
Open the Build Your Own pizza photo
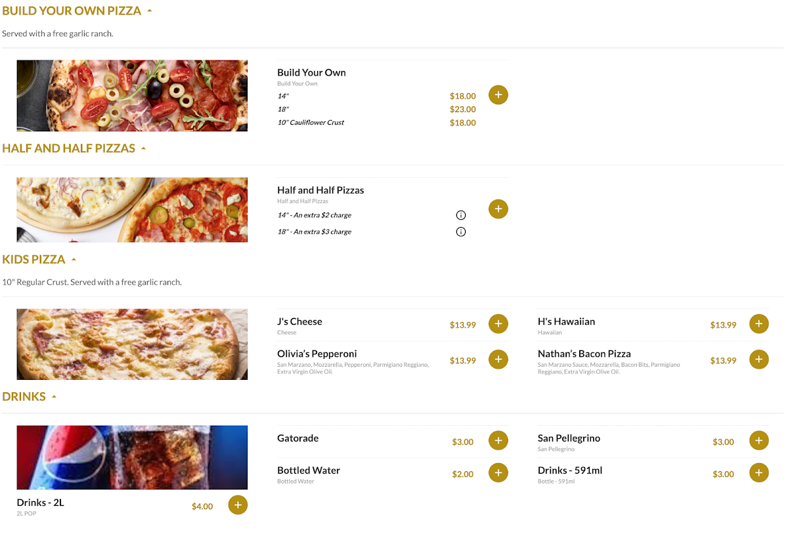click(x=132, y=96)
